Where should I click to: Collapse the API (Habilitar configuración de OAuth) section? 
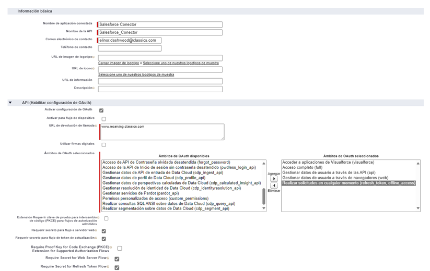tap(10, 103)
